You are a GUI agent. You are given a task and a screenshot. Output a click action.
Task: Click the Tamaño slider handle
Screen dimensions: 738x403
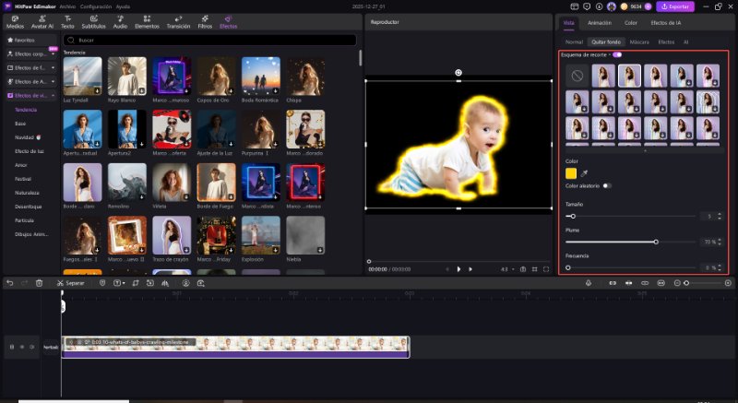click(x=573, y=217)
